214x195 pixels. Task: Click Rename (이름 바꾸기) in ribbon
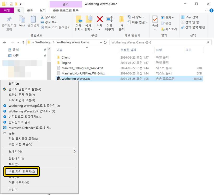tap(110, 23)
